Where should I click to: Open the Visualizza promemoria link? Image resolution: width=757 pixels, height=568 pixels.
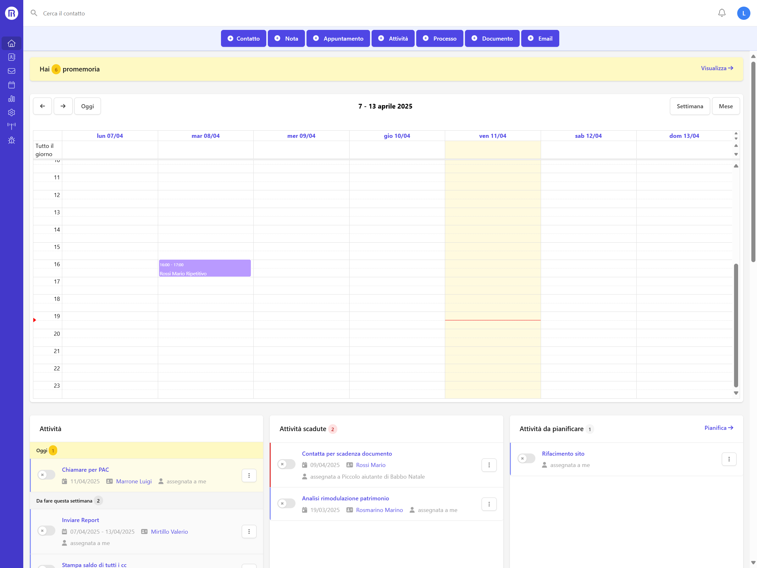tap(717, 68)
